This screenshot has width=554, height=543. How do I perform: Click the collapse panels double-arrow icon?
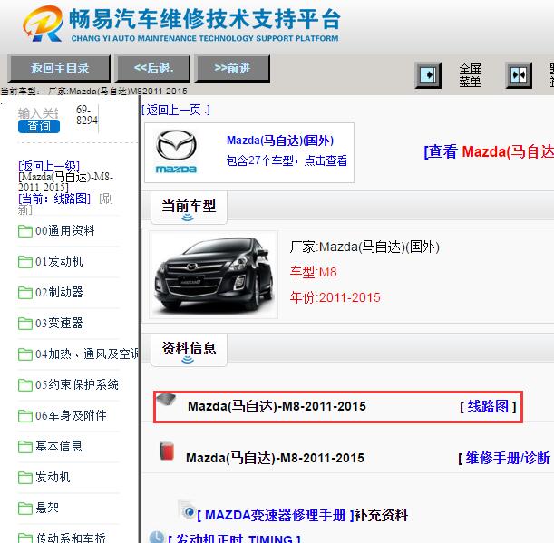click(519, 75)
